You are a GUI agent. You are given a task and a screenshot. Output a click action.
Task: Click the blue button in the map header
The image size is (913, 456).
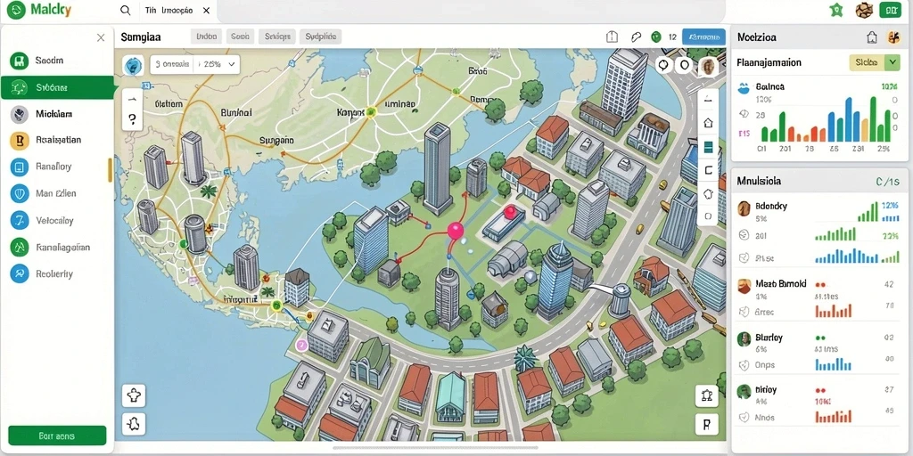coord(703,37)
